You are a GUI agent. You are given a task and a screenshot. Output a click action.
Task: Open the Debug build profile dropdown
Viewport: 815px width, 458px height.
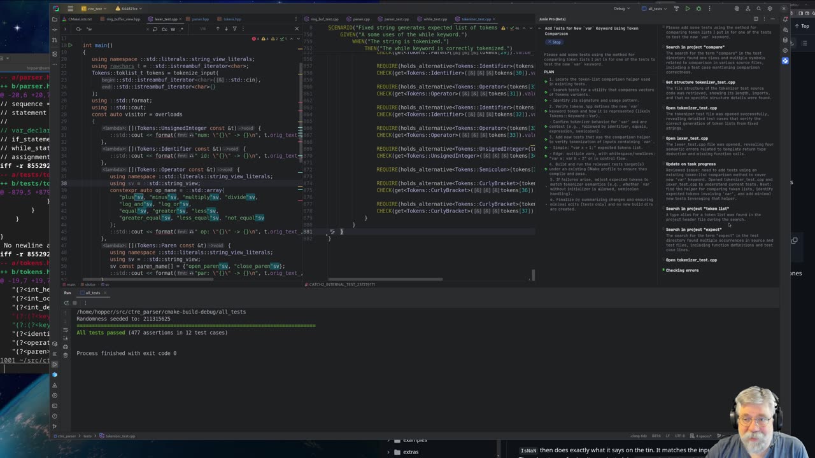(x=621, y=9)
